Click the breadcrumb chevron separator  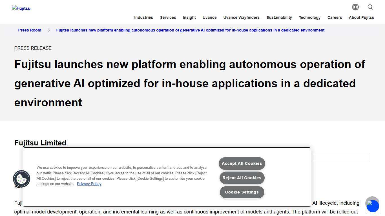(x=49, y=30)
